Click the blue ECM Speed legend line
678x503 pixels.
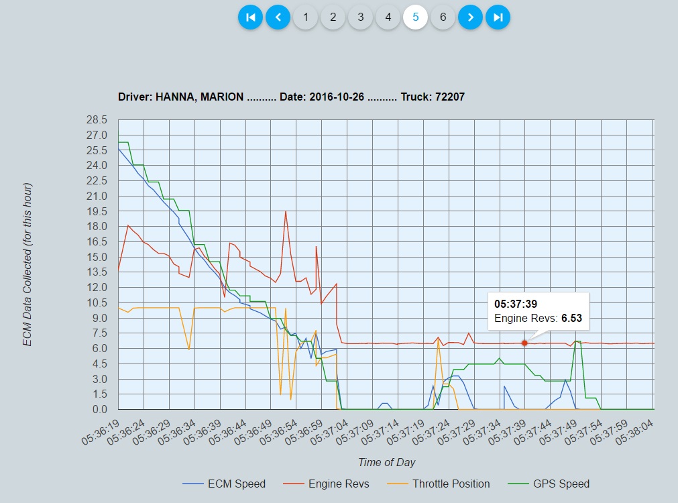(x=193, y=484)
